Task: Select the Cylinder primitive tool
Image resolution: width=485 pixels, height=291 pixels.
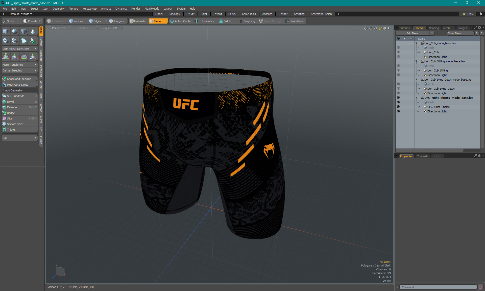Action: pyautogui.click(x=24, y=31)
